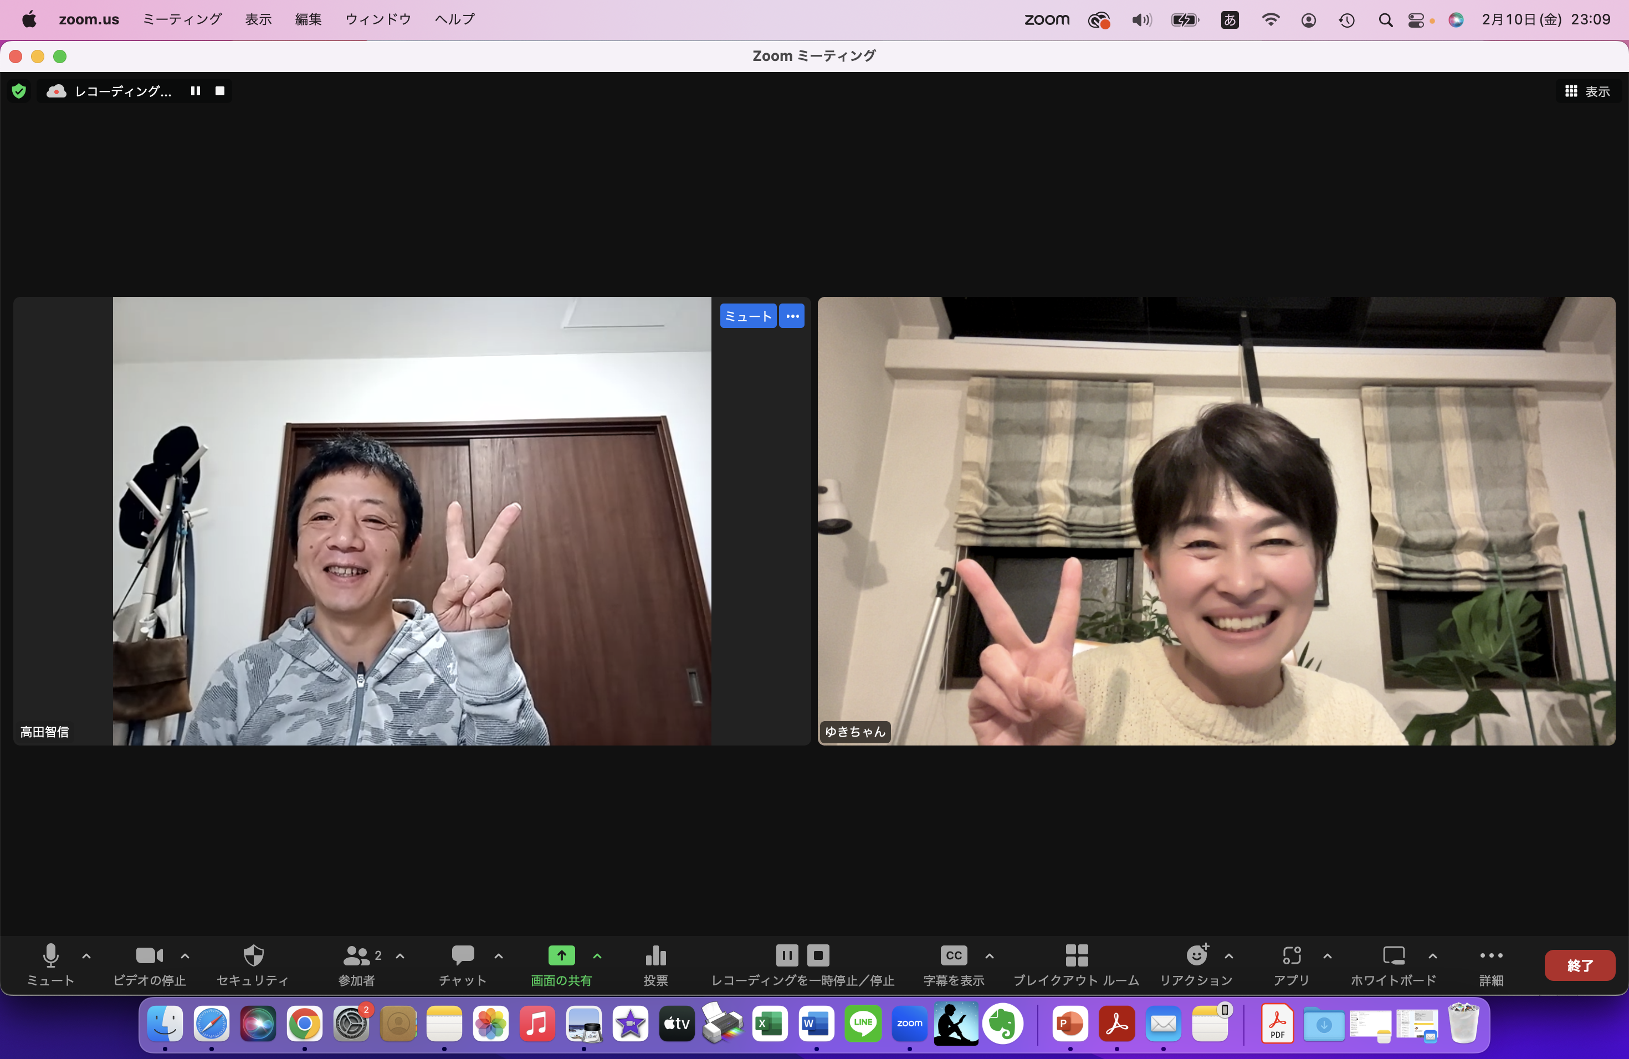Open ミーティング menu in menu bar
The image size is (1629, 1059).
(x=182, y=19)
